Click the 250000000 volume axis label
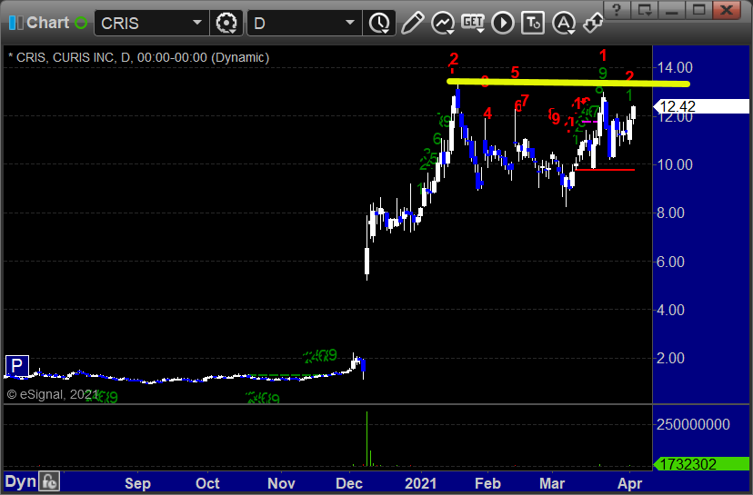This screenshot has width=753, height=495. tap(694, 424)
